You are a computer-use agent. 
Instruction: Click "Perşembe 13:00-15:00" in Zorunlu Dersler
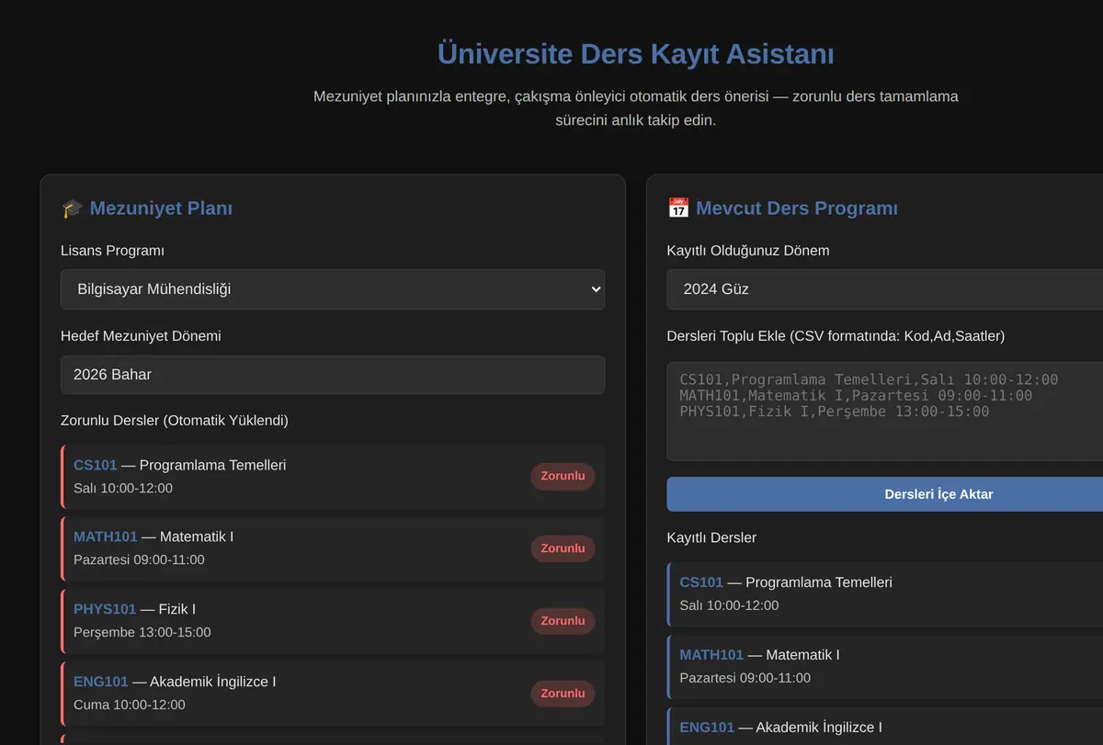click(142, 632)
